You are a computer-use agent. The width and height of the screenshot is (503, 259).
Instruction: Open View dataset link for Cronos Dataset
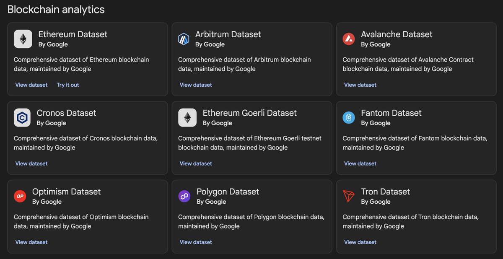pyautogui.click(x=31, y=163)
